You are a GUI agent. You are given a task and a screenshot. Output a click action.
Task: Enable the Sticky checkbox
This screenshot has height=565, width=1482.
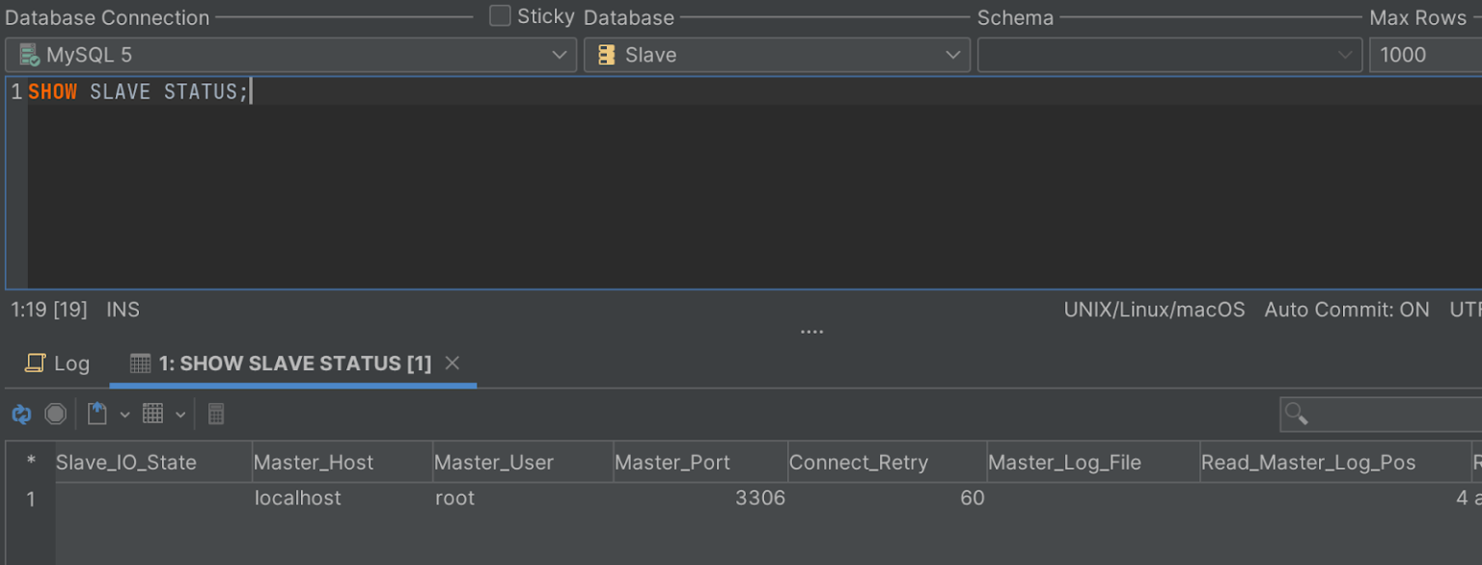[x=500, y=16]
